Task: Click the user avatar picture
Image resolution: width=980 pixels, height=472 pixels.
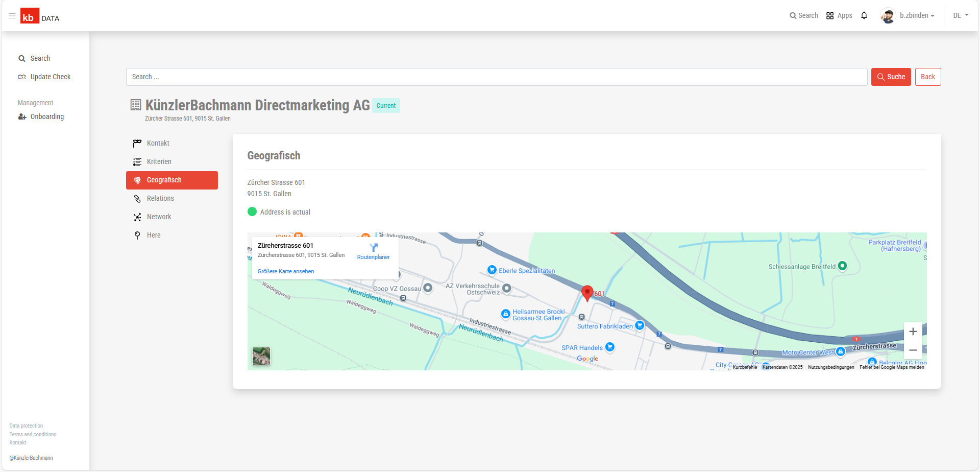Action: (888, 16)
